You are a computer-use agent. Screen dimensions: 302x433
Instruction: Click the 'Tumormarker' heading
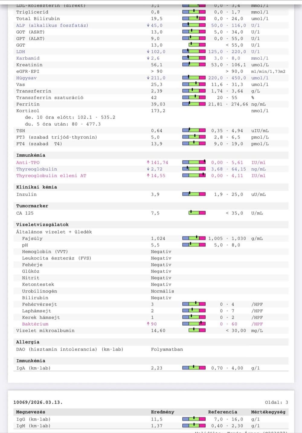pos(32,206)
